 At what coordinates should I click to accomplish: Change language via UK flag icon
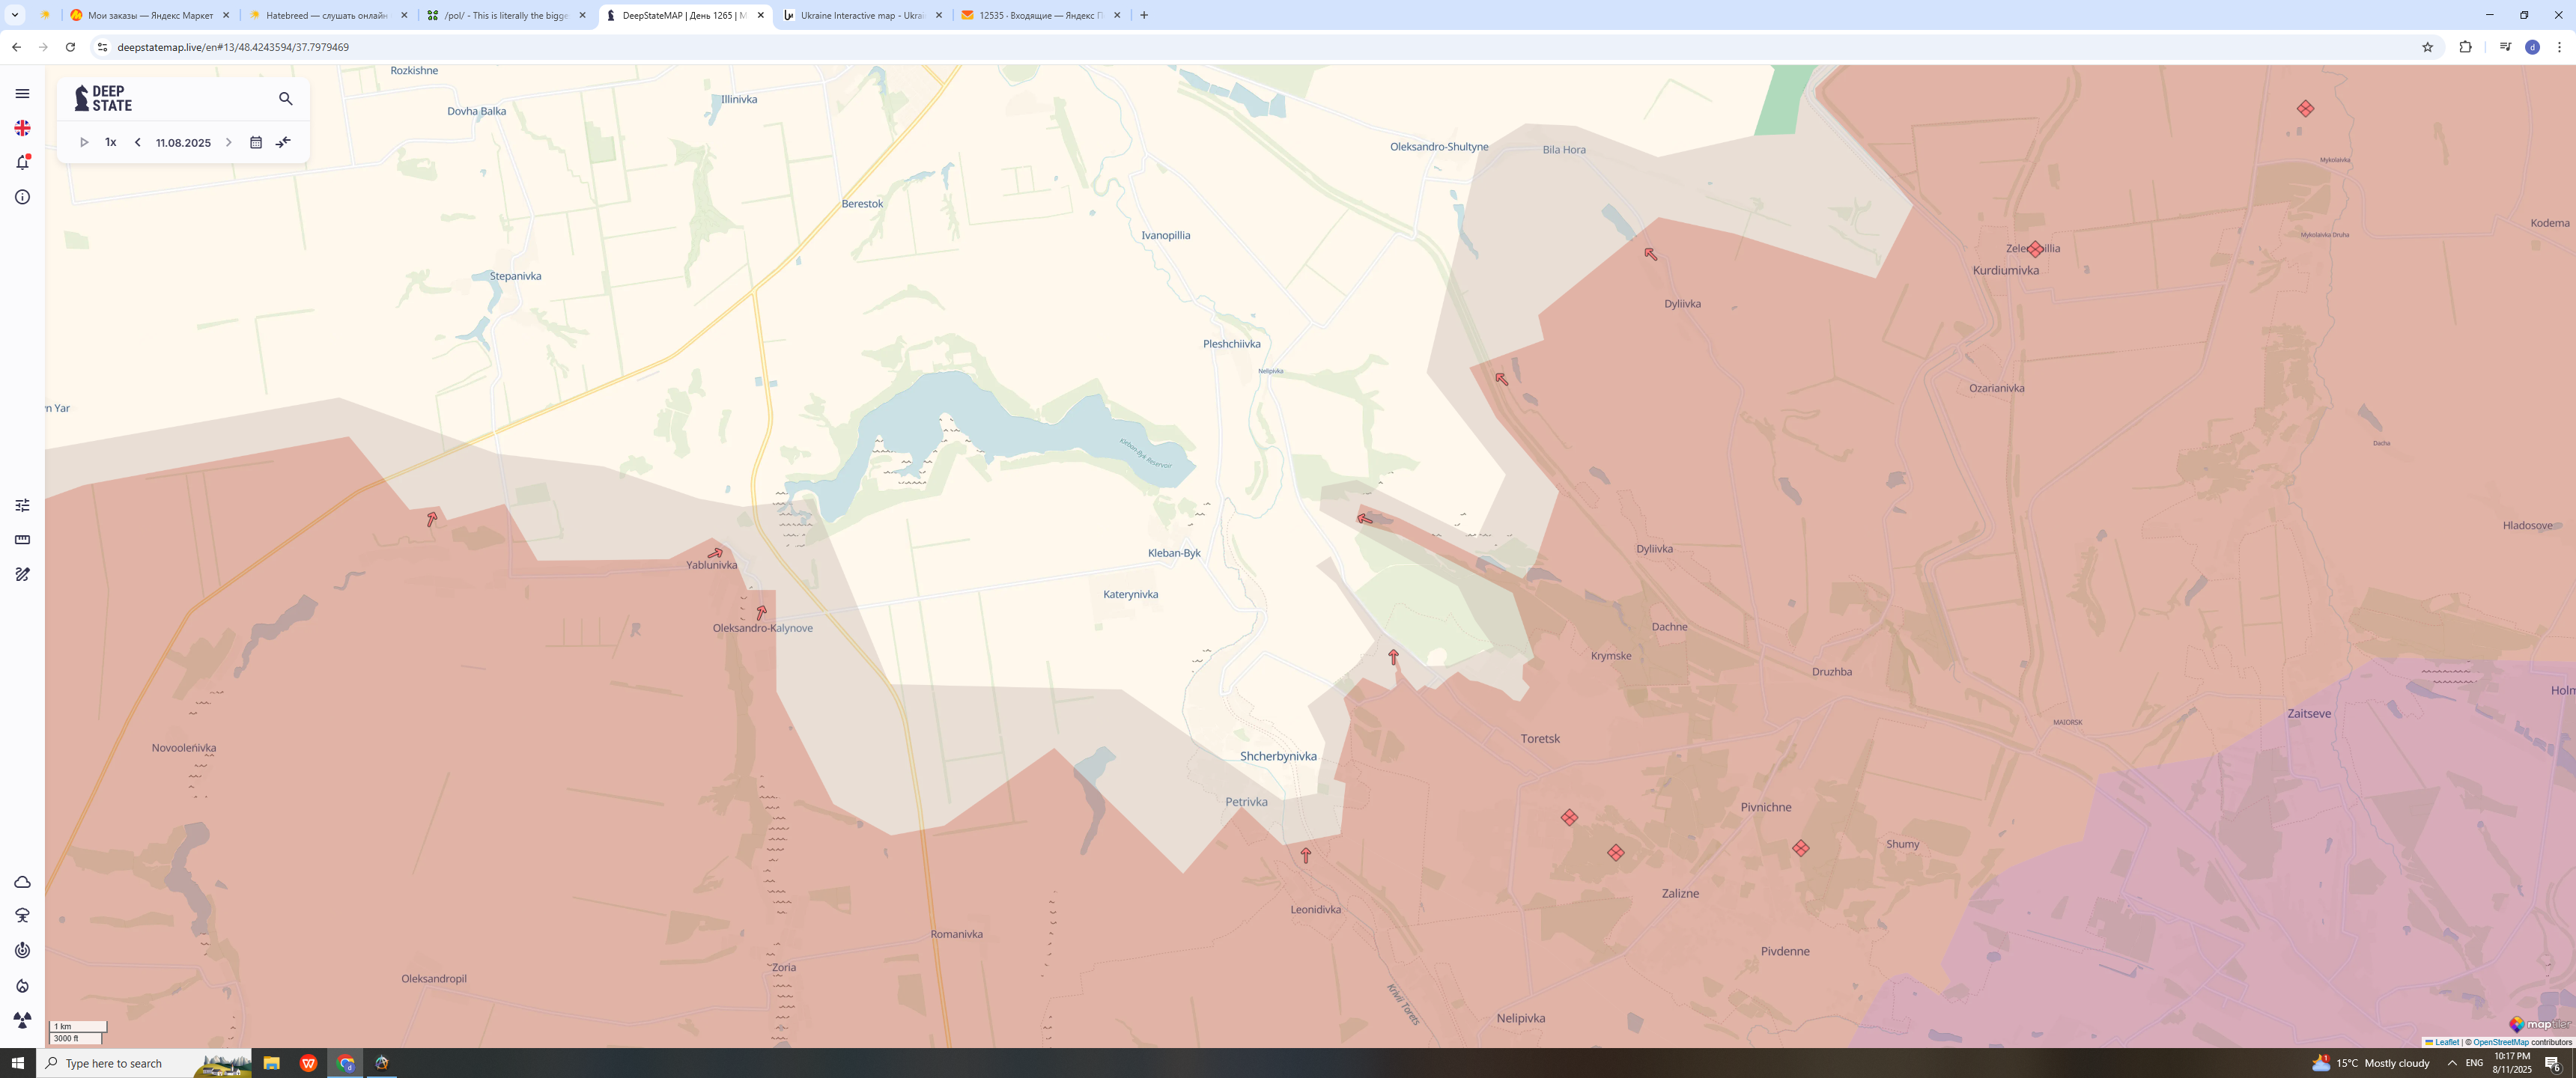[22, 128]
